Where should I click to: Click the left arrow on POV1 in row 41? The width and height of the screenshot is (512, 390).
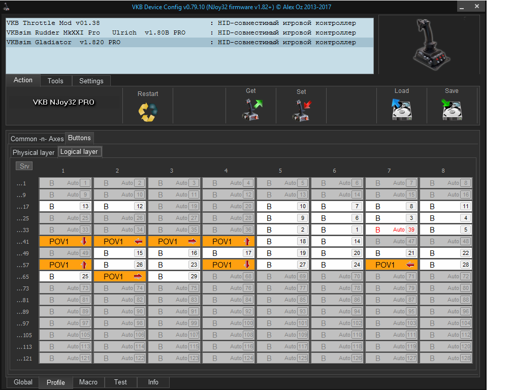(139, 242)
